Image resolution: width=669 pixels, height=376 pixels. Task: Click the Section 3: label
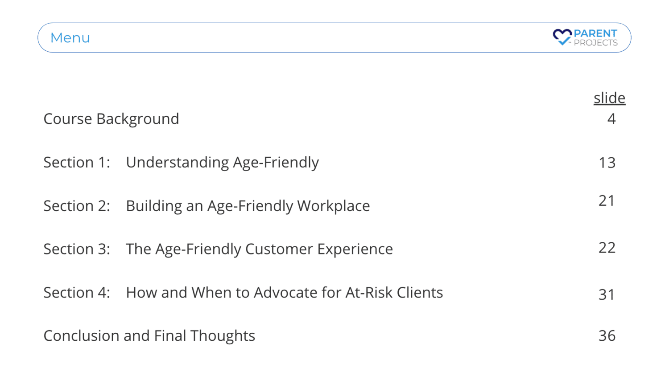click(77, 249)
